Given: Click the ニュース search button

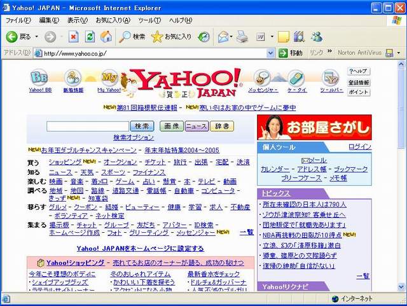Looking at the screenshot, I should (x=197, y=126).
